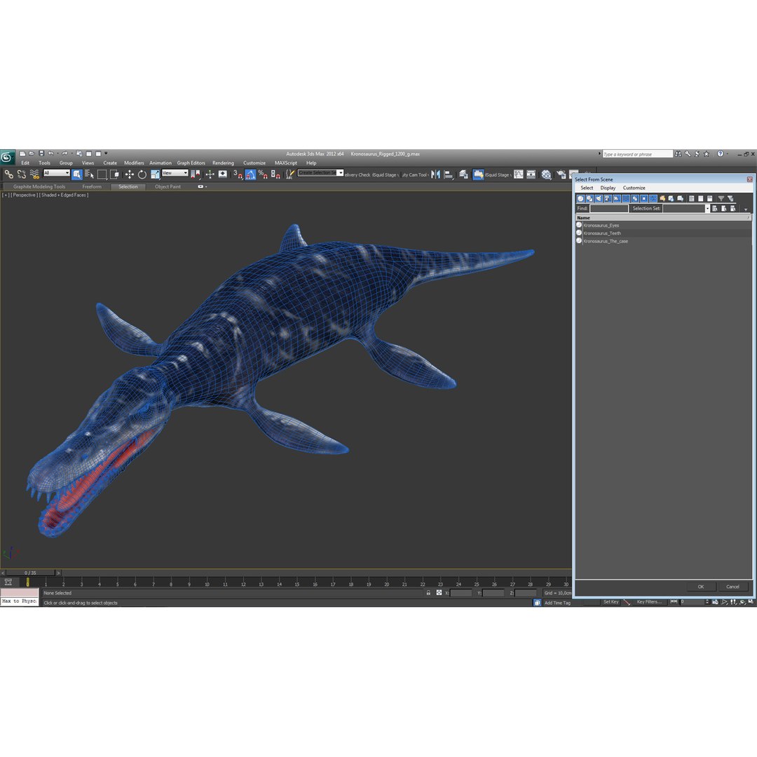Open the MAXScript menu
Image resolution: width=757 pixels, height=757 pixels.
click(286, 163)
